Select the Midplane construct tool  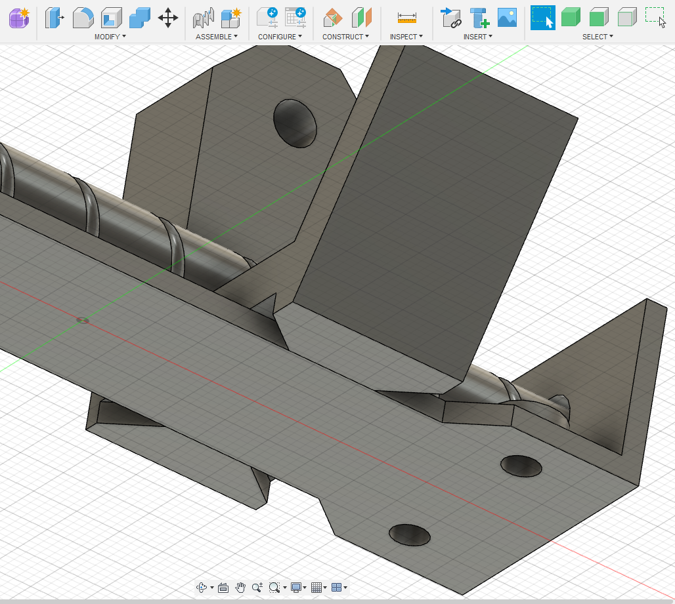pos(361,18)
